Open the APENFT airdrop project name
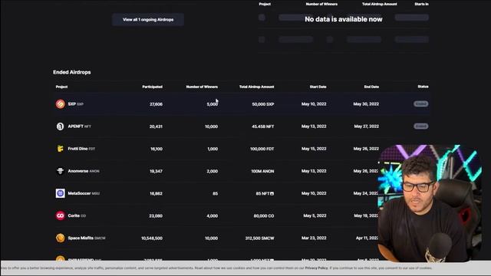 [x=75, y=127]
